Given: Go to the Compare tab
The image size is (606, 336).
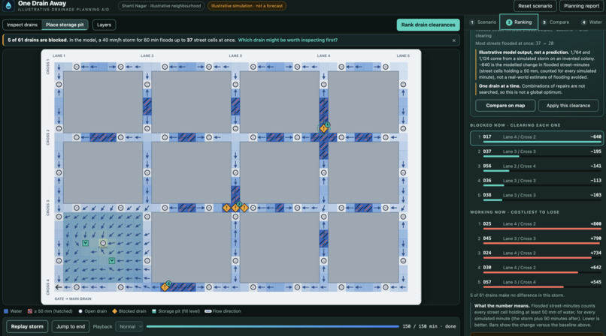Looking at the screenshot, I should (x=556, y=22).
